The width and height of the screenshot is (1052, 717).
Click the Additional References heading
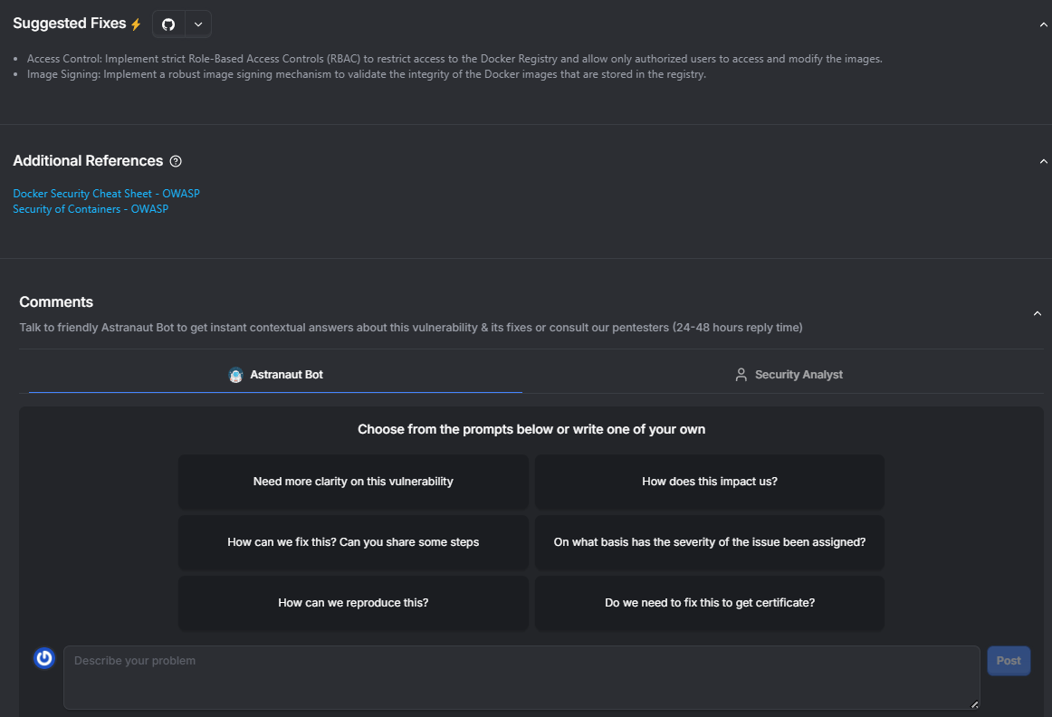pos(88,161)
